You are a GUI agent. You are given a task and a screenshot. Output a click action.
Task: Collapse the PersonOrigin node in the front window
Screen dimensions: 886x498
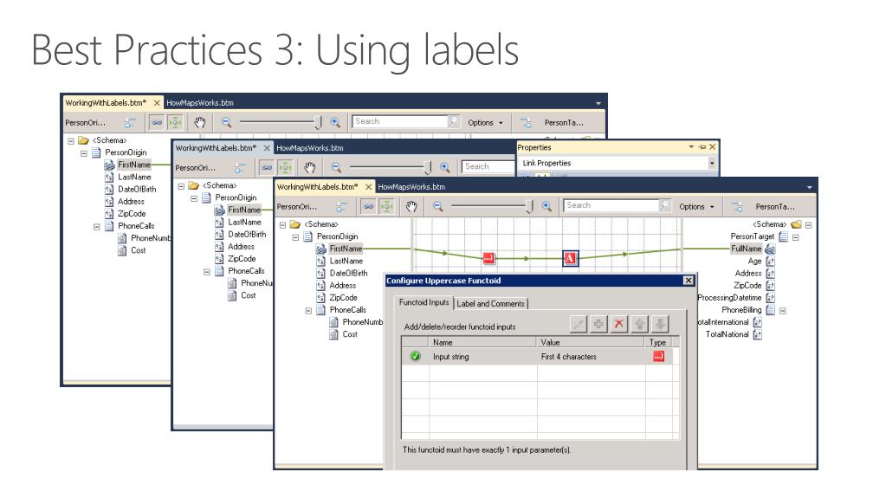click(295, 236)
